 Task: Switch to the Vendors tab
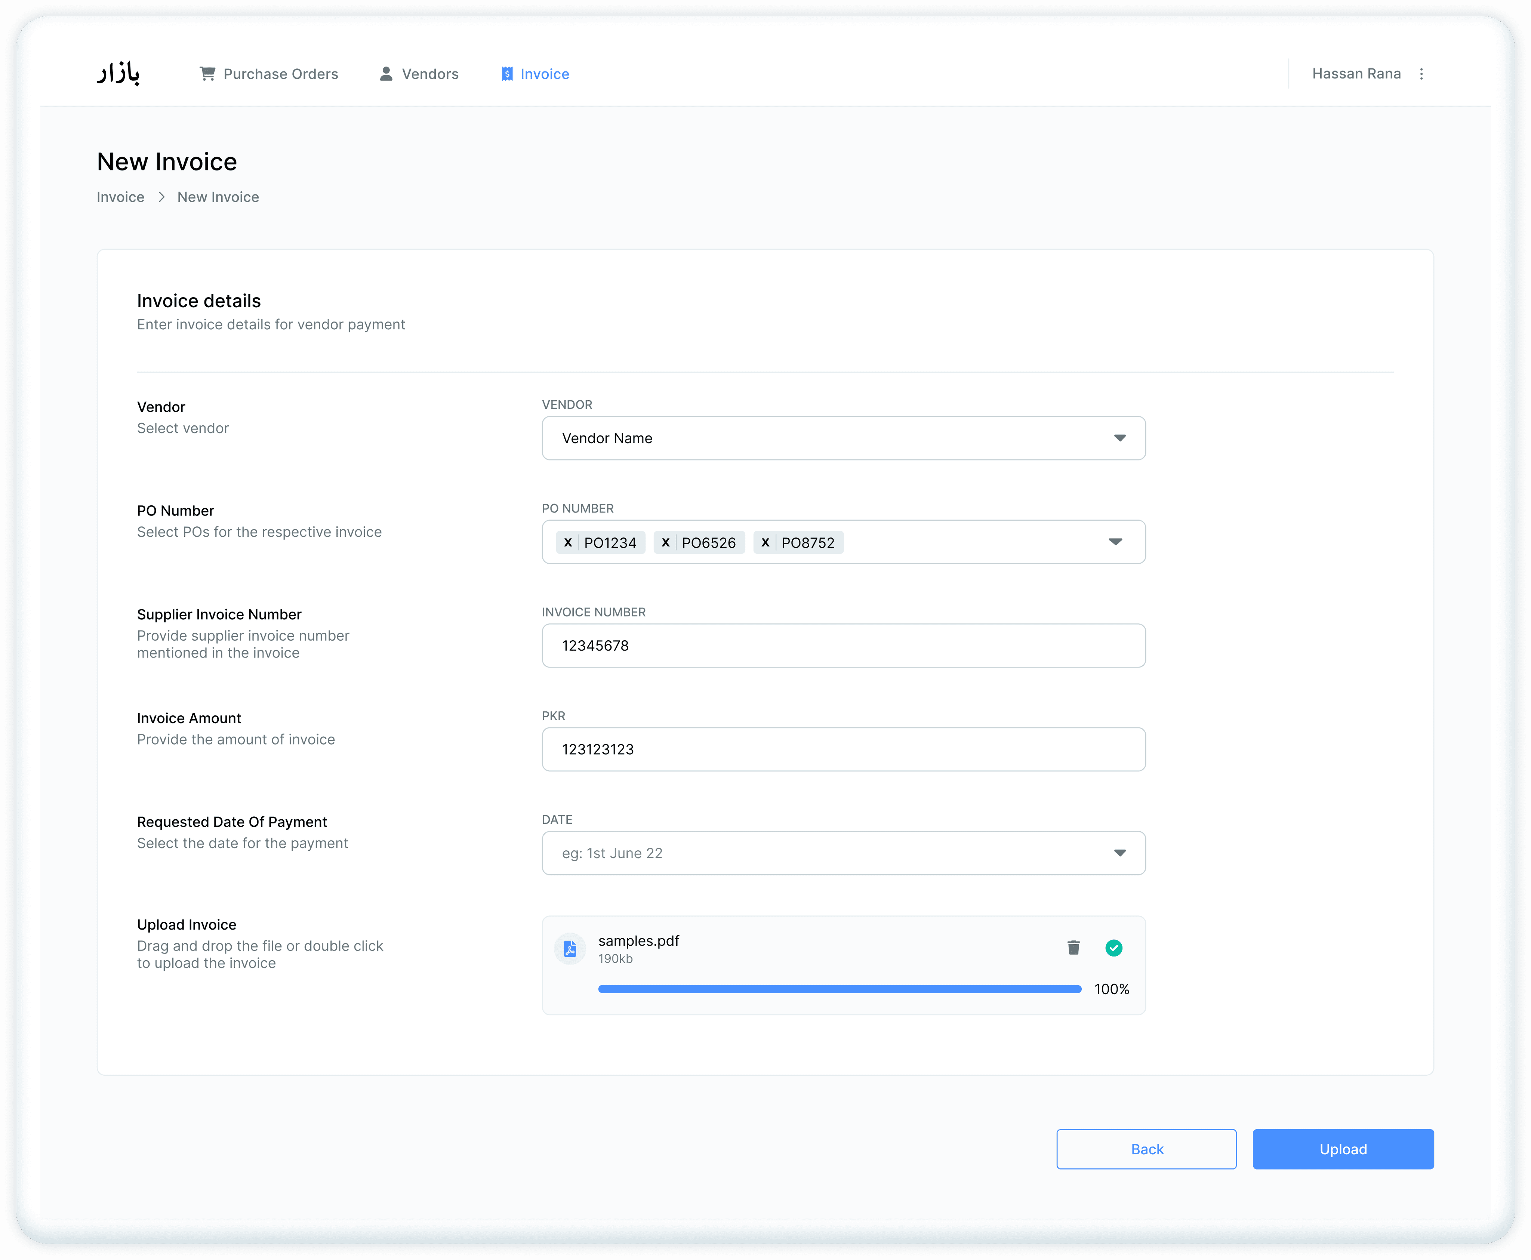pyautogui.click(x=419, y=74)
